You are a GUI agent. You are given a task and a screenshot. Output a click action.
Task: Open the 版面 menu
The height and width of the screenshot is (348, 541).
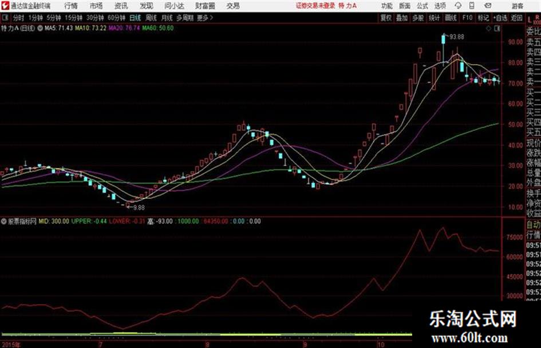404,6
